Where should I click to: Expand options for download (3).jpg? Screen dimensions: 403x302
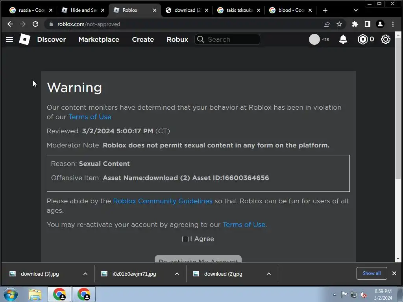click(85, 274)
